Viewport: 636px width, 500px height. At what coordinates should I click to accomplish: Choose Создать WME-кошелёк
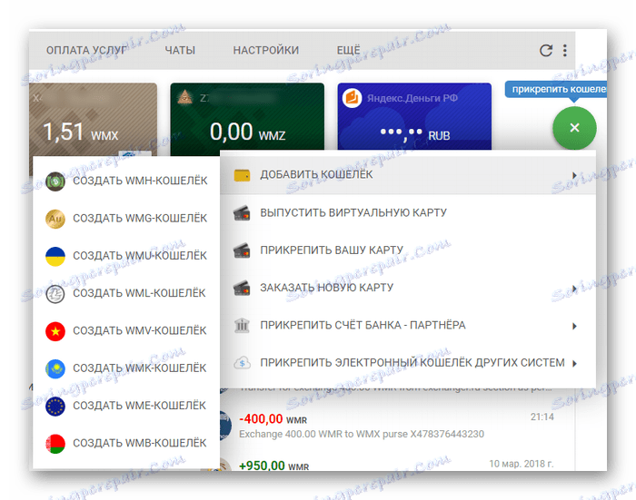[126, 406]
